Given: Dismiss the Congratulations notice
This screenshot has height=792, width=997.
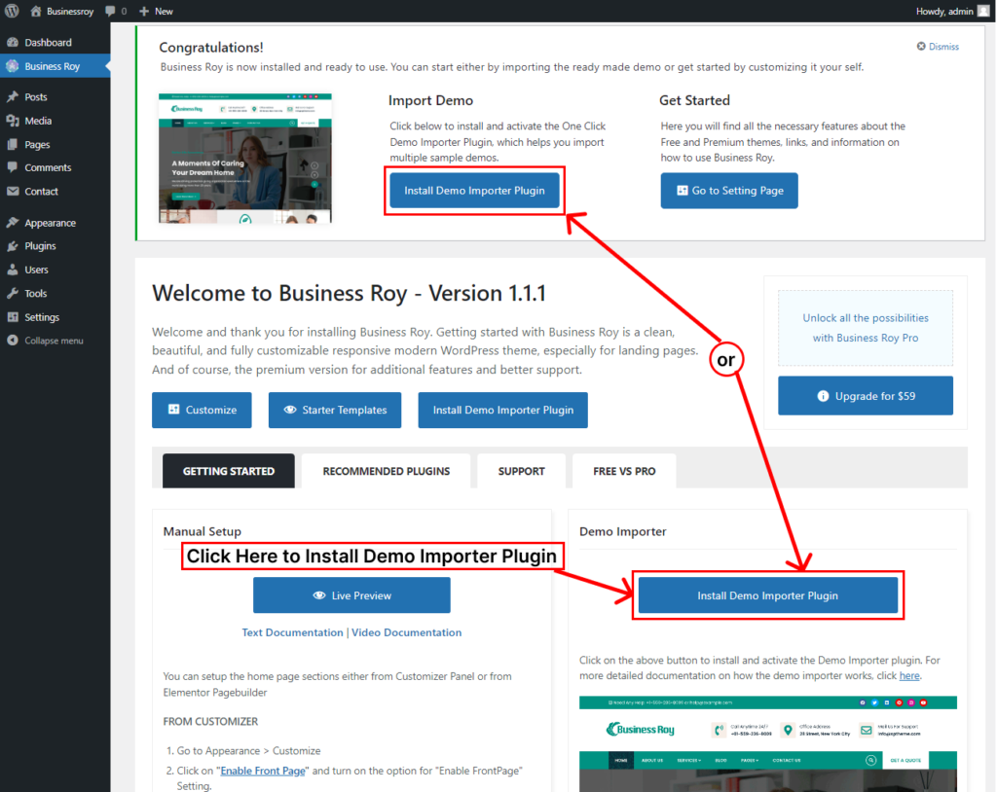Looking at the screenshot, I should click(x=938, y=47).
